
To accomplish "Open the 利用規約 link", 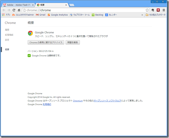I will (x=47, y=104).
